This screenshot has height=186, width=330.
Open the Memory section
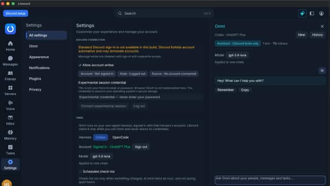10,135
